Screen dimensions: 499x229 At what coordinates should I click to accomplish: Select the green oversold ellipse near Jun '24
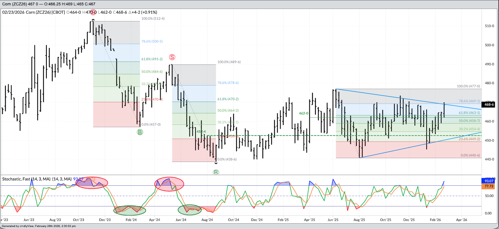tap(190, 210)
